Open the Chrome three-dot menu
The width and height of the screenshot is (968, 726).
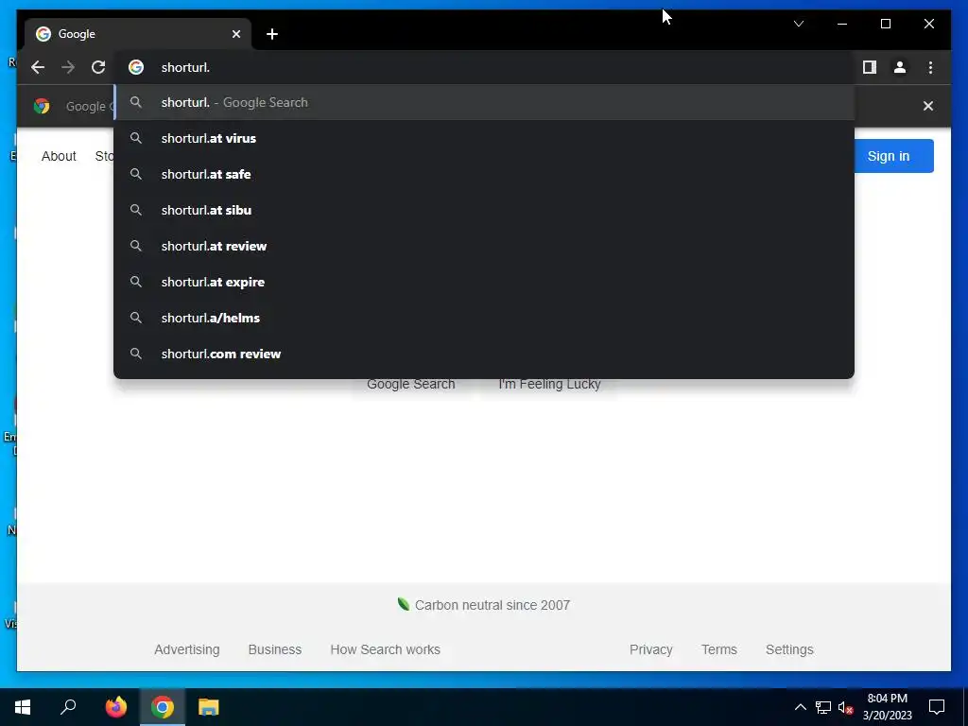coord(930,67)
